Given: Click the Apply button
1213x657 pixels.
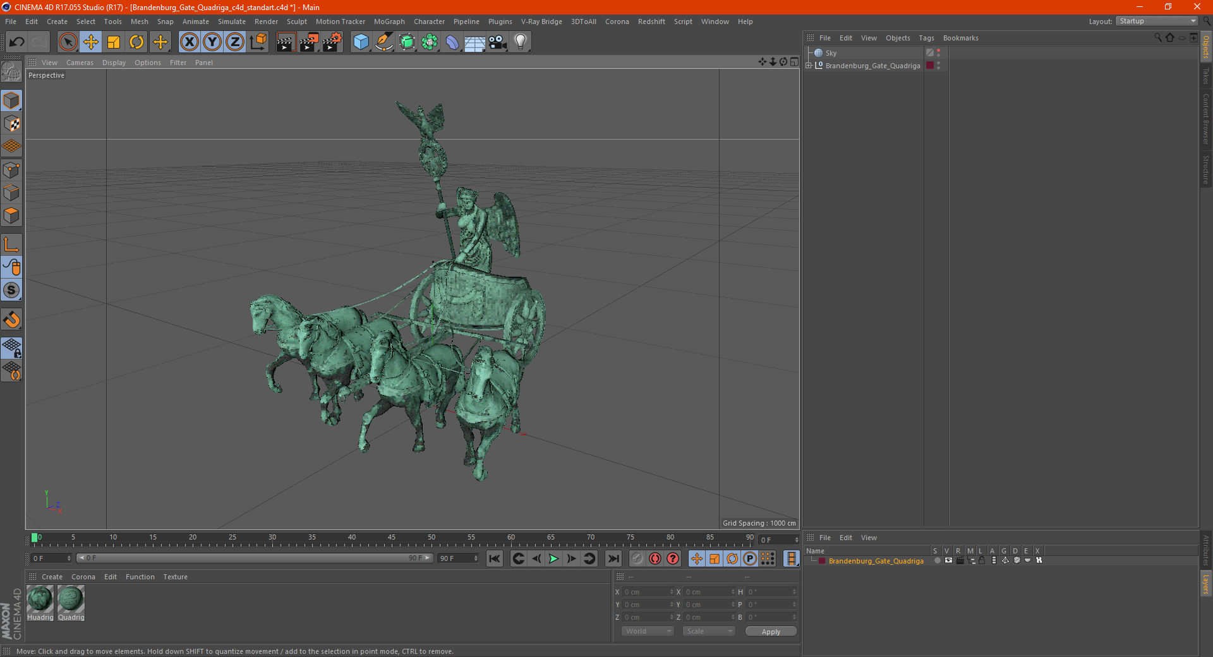Looking at the screenshot, I should coord(771,631).
